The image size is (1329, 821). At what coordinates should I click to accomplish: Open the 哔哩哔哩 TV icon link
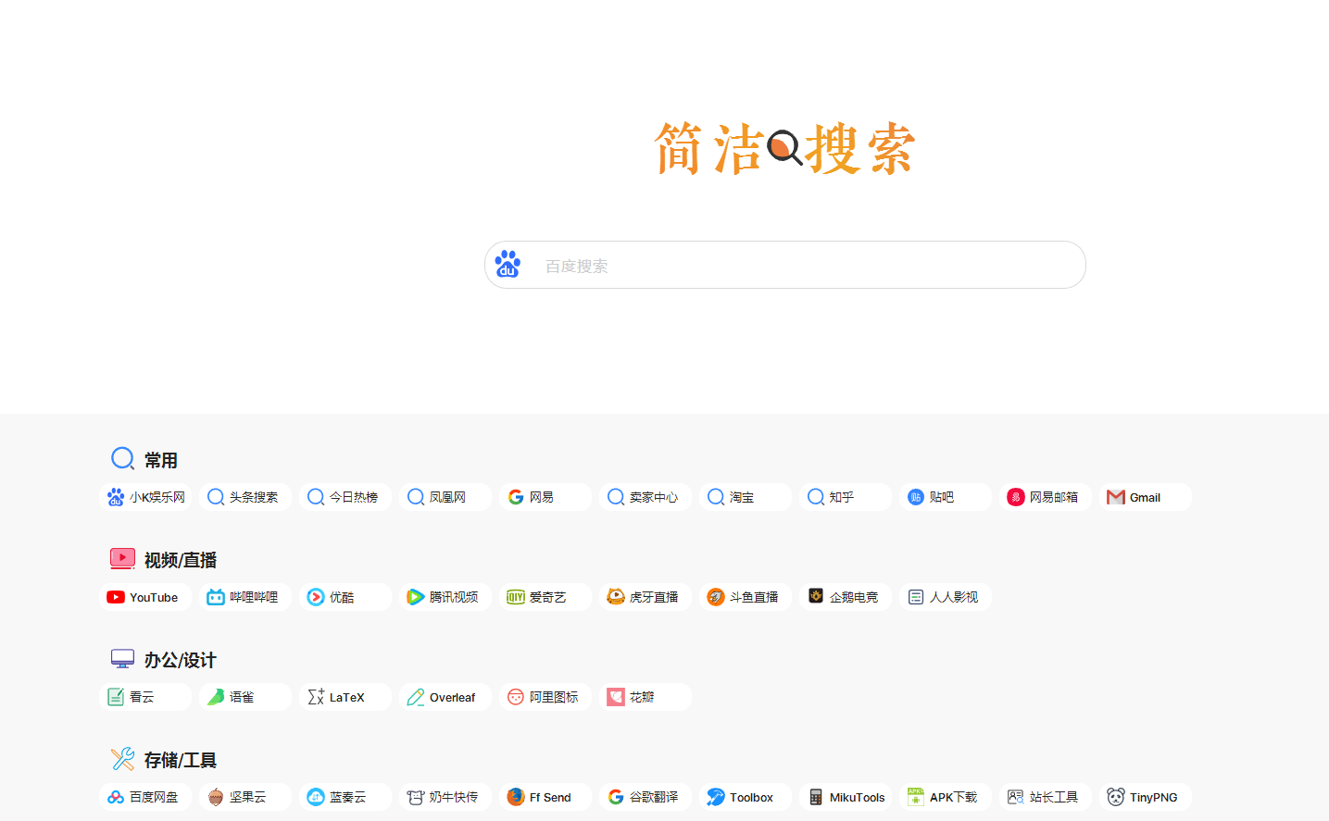coord(215,597)
